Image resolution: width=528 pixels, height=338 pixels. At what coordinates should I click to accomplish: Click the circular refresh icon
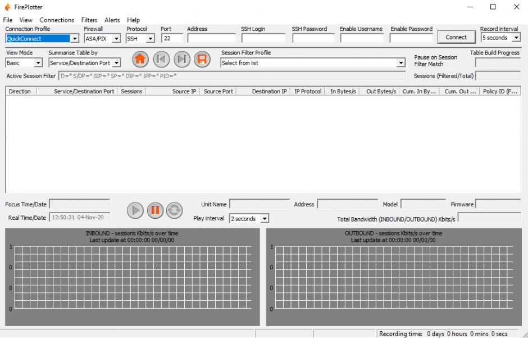(x=174, y=210)
